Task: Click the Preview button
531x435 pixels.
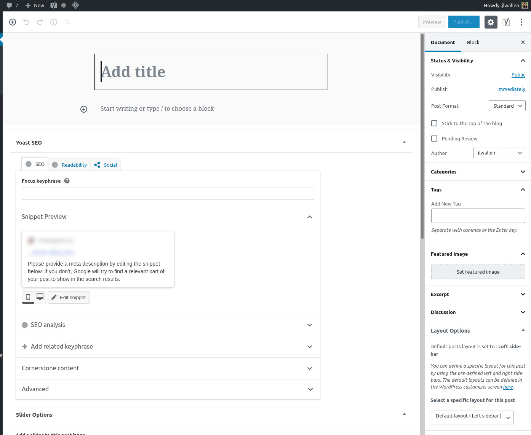Action: pyautogui.click(x=432, y=22)
